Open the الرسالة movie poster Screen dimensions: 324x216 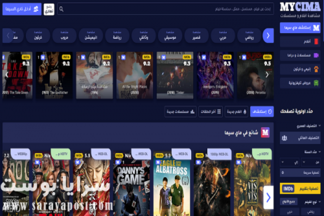[94, 75]
